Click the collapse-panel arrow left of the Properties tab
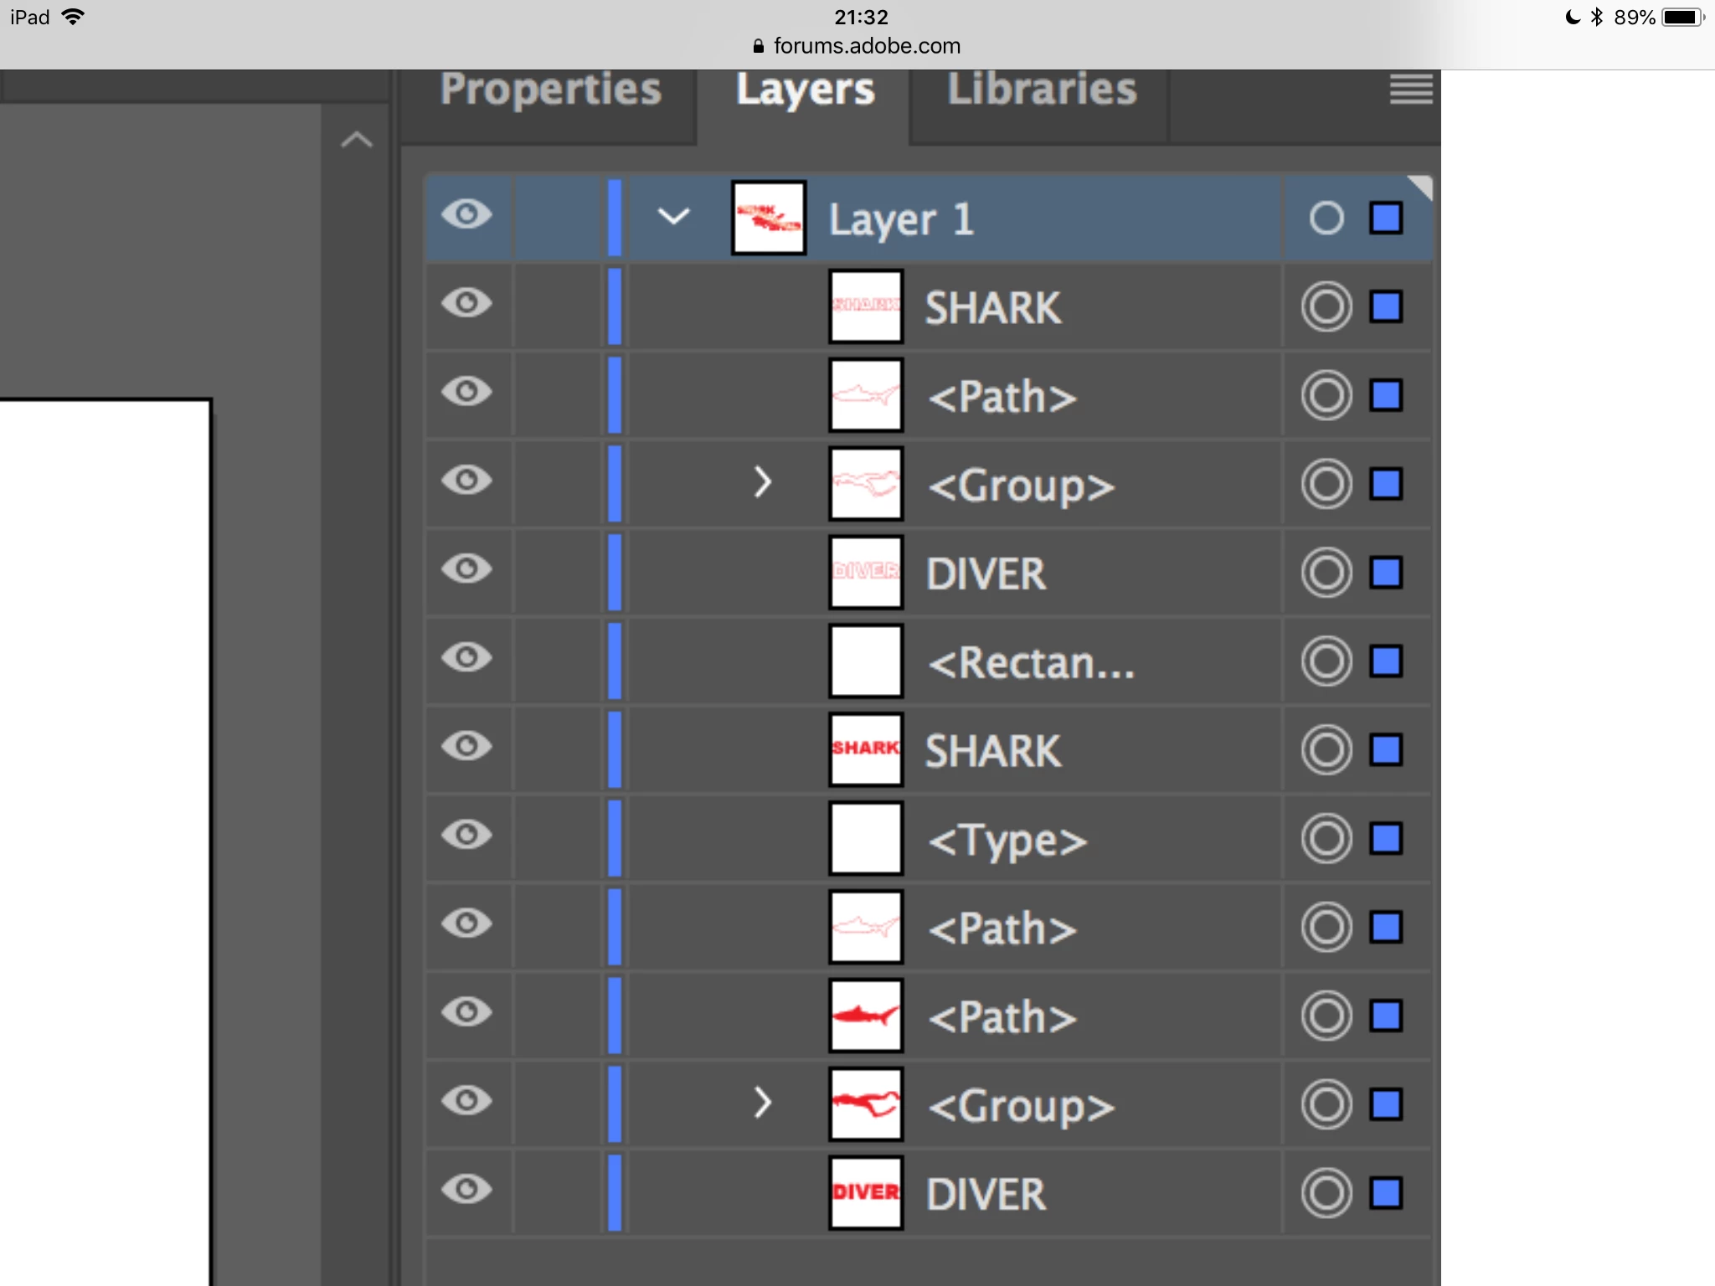The height and width of the screenshot is (1286, 1715). pyautogui.click(x=357, y=139)
